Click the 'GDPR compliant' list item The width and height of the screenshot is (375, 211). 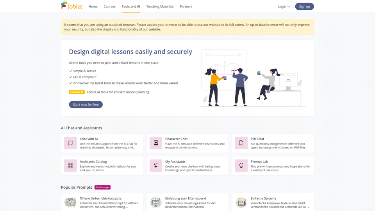[x=85, y=77]
